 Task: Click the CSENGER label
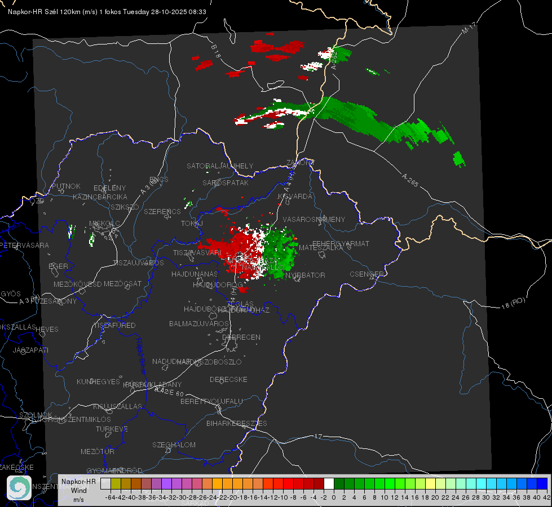pos(366,274)
